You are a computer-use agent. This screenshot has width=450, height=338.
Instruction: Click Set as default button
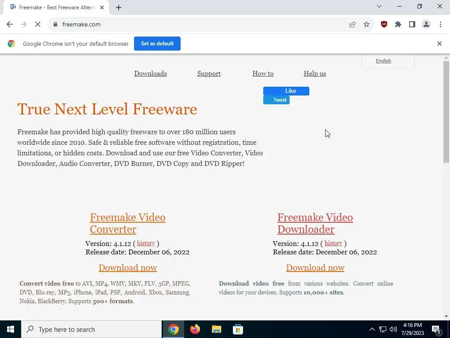click(x=157, y=44)
